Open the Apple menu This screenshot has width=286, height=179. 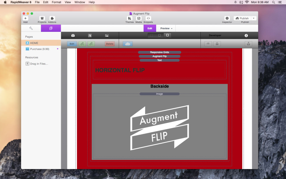coord(5,2)
